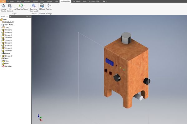Click the End of Part marker
This screenshot has width=187, height=124.
pos(7,66)
